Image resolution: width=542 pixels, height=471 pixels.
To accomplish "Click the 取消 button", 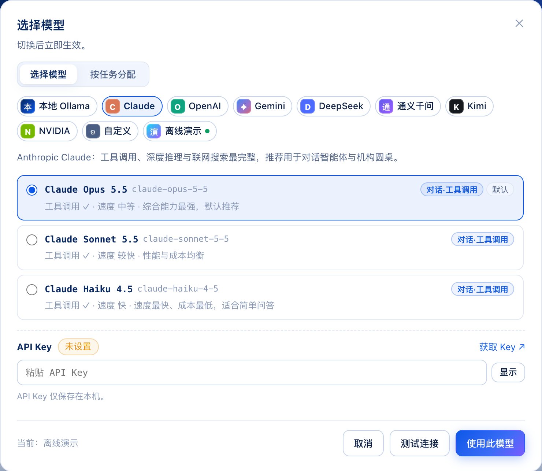I will pos(363,443).
